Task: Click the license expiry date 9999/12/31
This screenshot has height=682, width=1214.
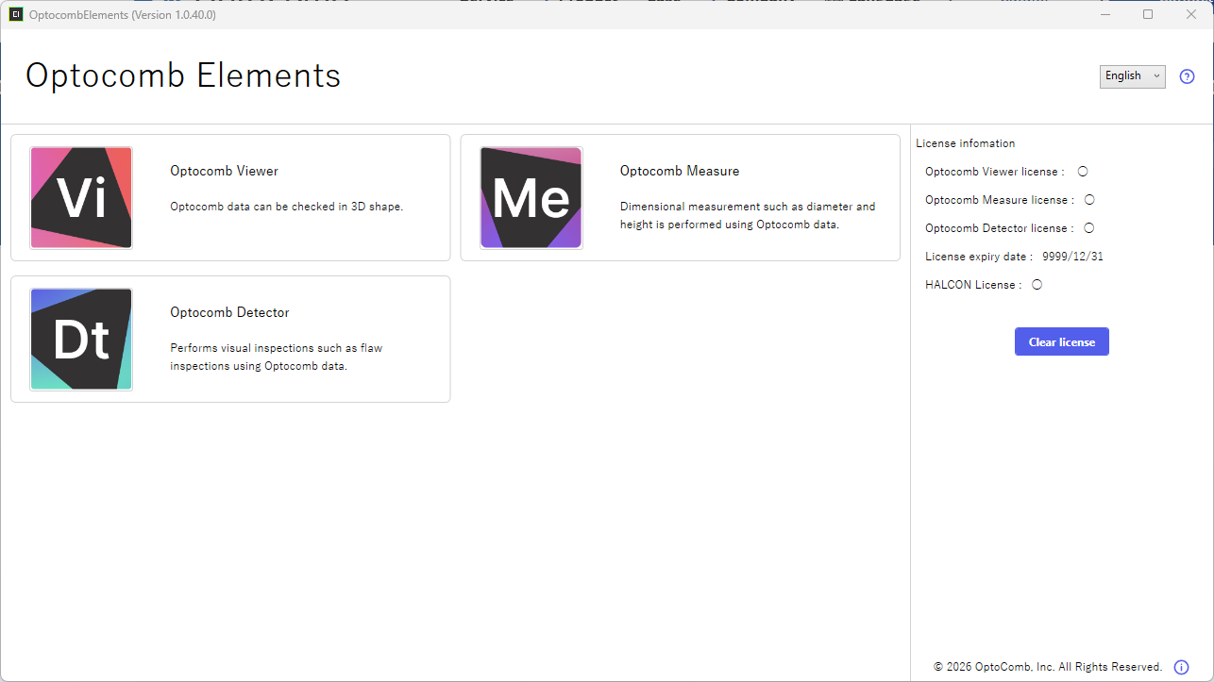Action: coord(1072,257)
